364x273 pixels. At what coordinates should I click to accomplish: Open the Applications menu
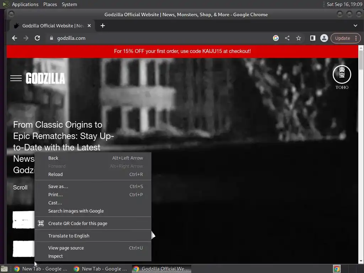point(25,4)
